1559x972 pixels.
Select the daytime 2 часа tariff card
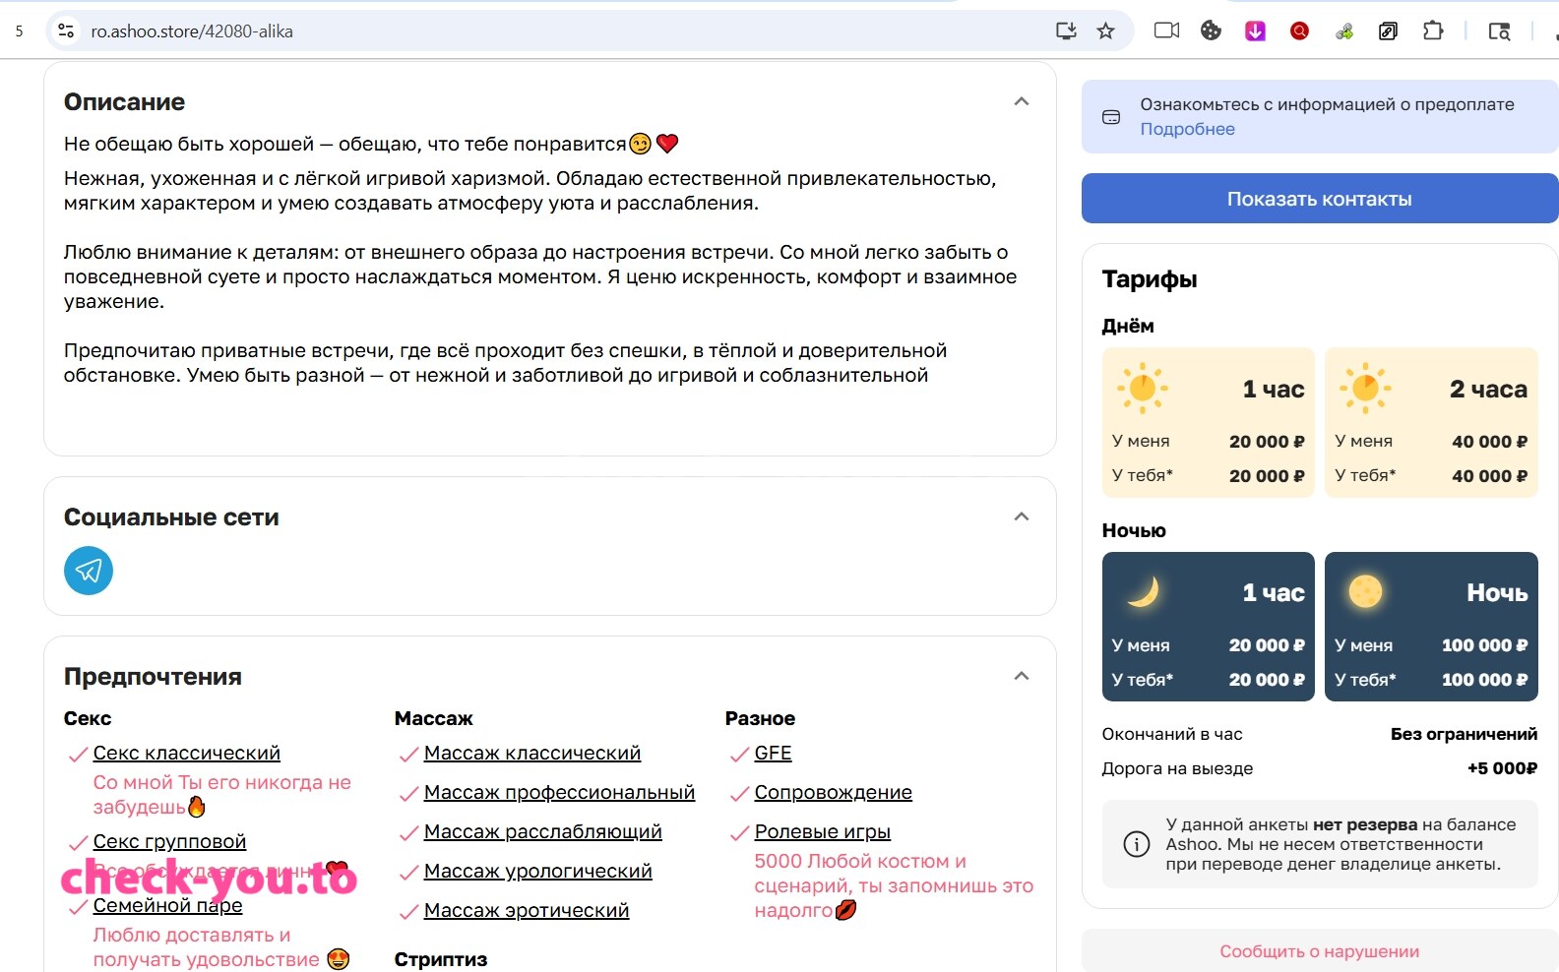pyautogui.click(x=1431, y=422)
